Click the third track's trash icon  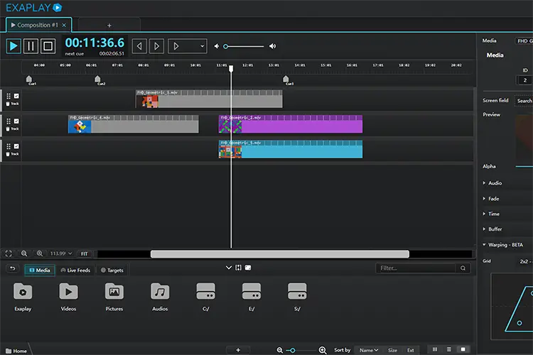pyautogui.click(x=8, y=154)
